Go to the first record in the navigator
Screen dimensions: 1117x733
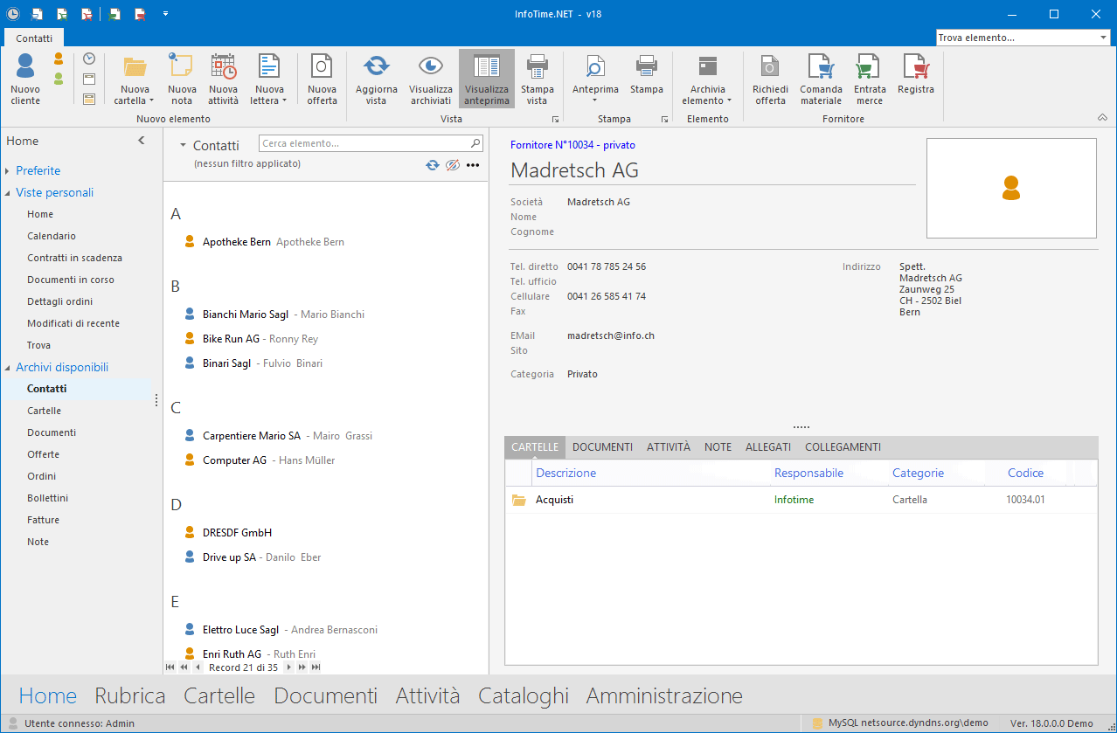[x=170, y=667]
